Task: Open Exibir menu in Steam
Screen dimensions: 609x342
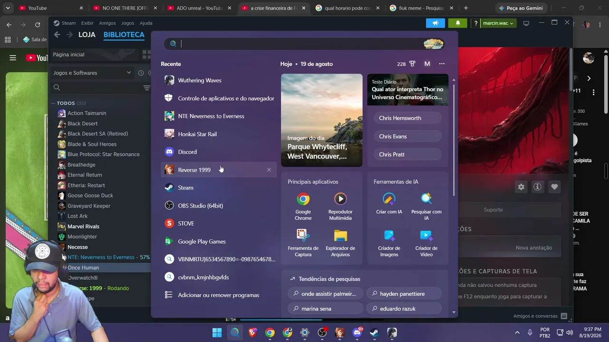Action: click(x=87, y=23)
